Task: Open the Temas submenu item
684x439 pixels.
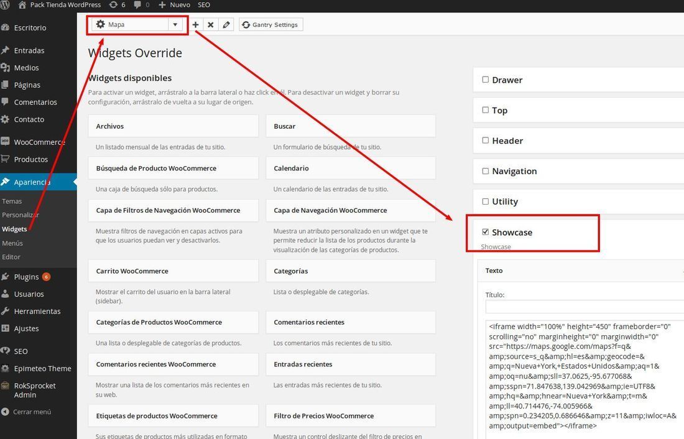Action: [x=12, y=201]
